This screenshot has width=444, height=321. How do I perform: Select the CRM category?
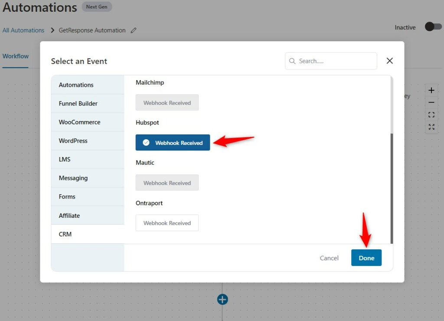tap(88, 234)
